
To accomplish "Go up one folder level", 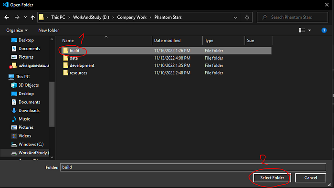I will 32,18.
